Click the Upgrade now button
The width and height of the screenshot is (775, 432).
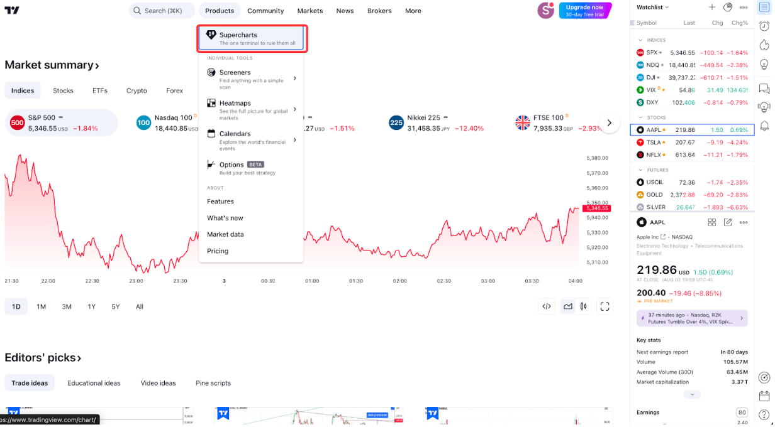(584, 11)
